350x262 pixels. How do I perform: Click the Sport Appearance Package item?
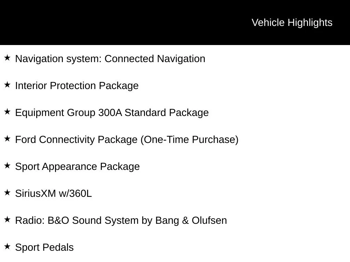[78, 167]
